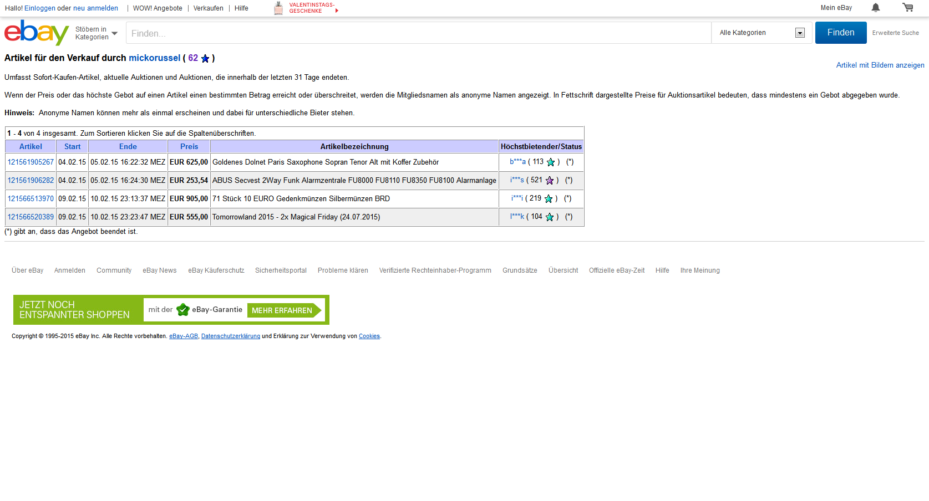Sort by the Artikel column header
The width and height of the screenshot is (929, 501).
pos(31,147)
